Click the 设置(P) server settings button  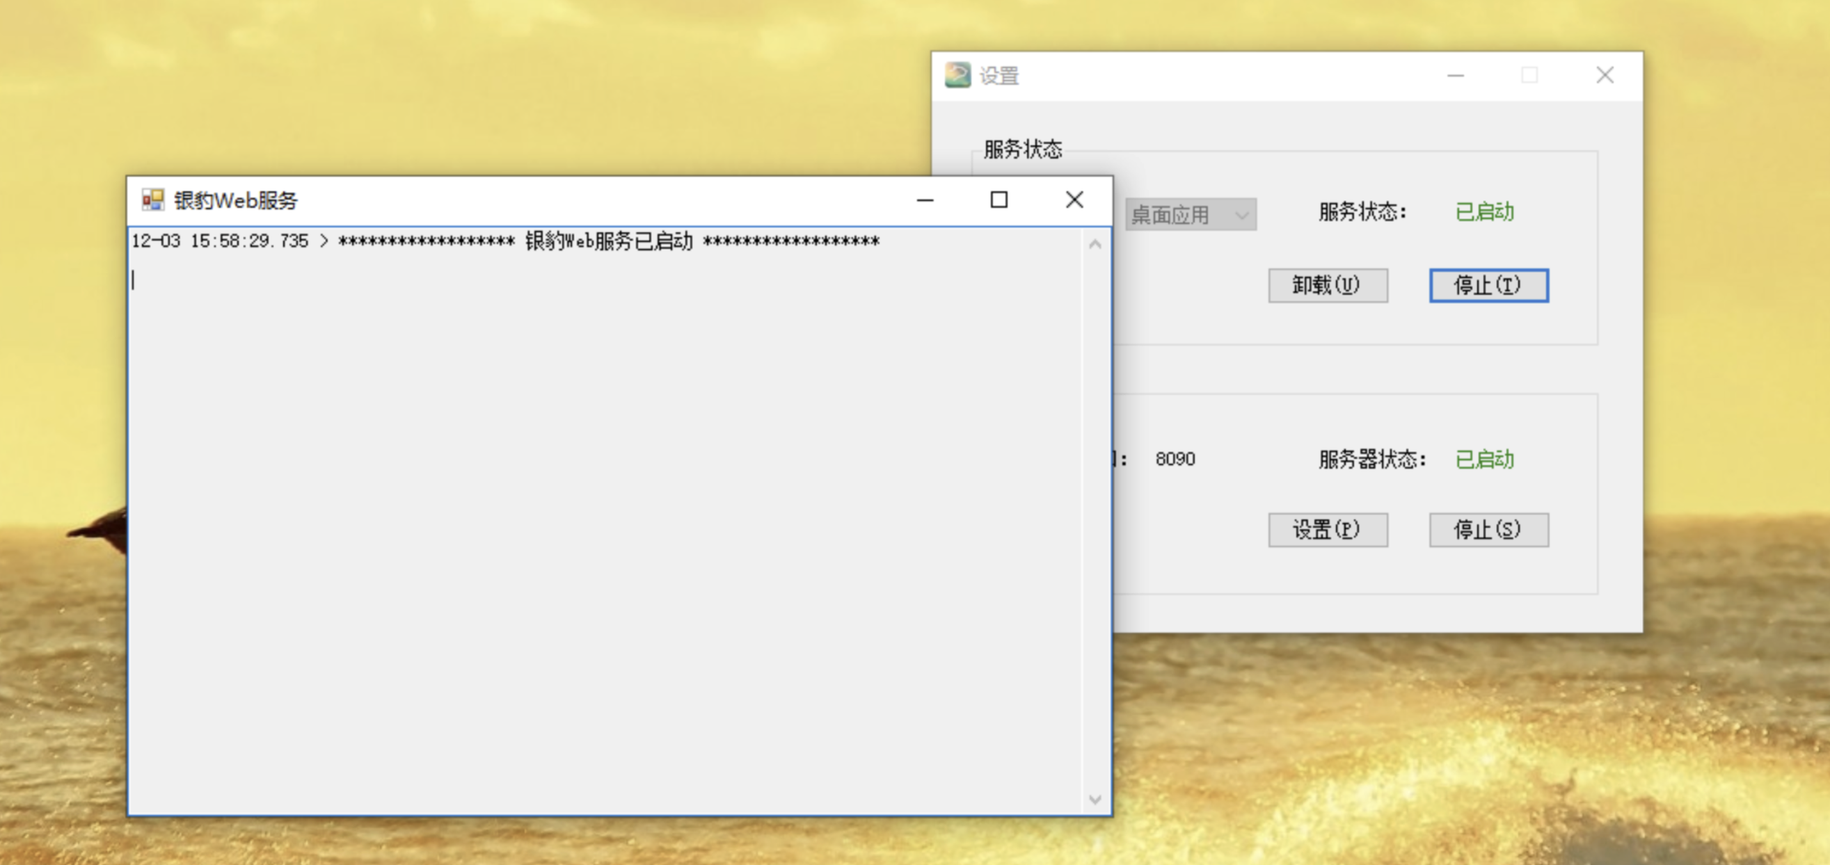[1327, 529]
